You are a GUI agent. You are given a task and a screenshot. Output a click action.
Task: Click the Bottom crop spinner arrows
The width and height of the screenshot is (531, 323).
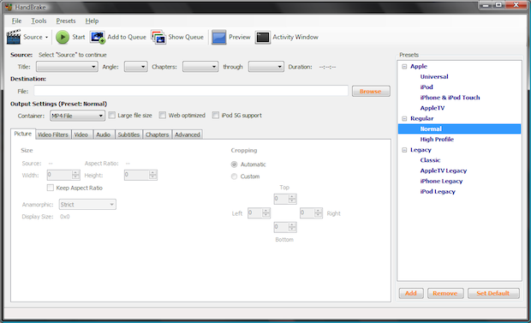pos(292,227)
